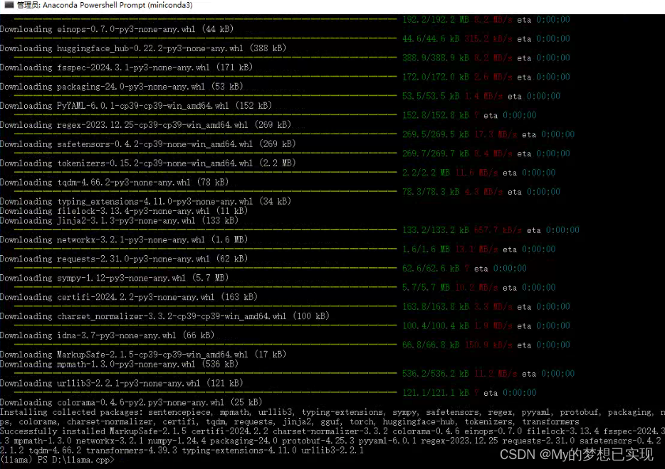Click the '192.2/192.2 MB' progress value
The height and width of the screenshot is (469, 665).
(x=436, y=19)
